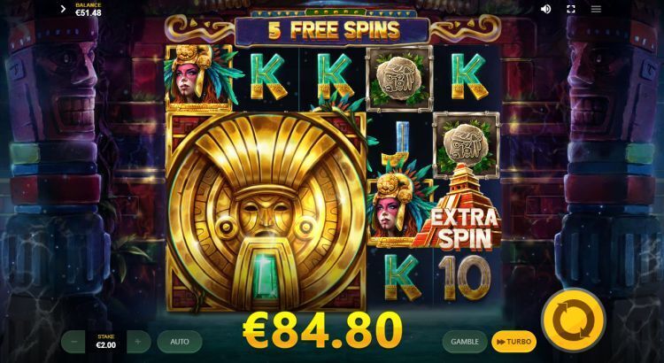Open the Auto spin options

pyautogui.click(x=180, y=342)
